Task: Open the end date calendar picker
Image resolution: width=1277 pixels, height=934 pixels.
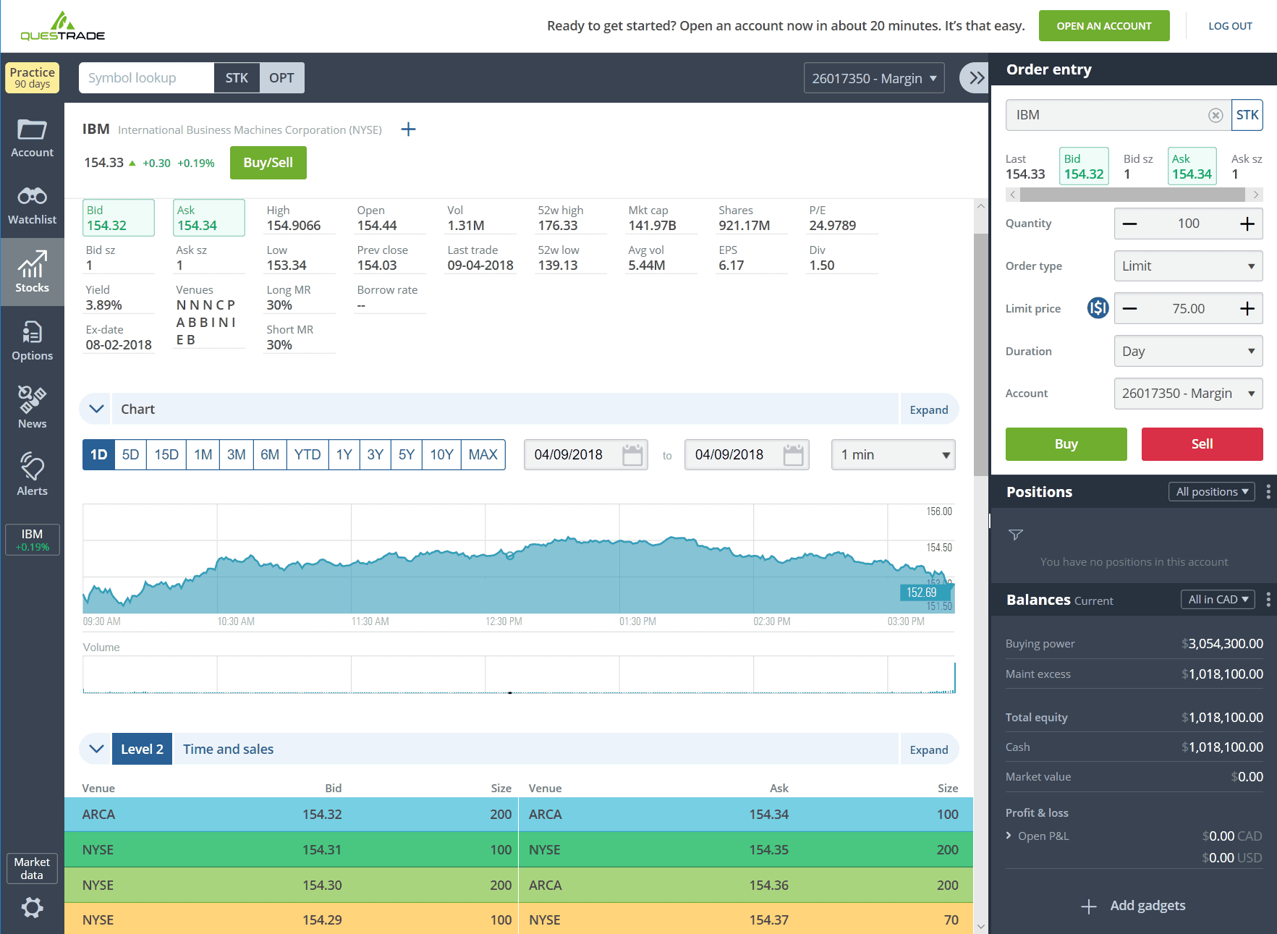Action: coord(793,454)
